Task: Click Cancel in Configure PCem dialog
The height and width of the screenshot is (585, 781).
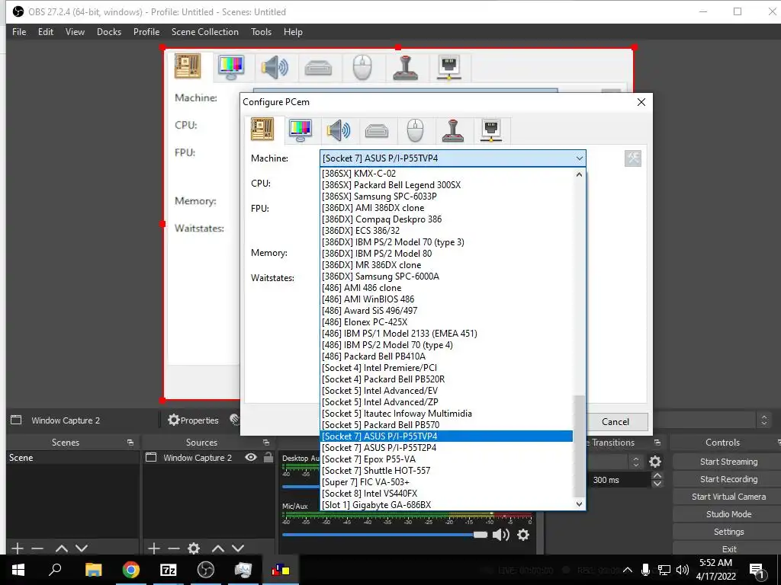Action: pyautogui.click(x=615, y=422)
